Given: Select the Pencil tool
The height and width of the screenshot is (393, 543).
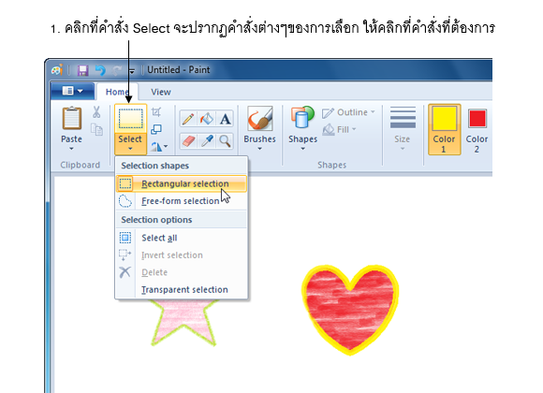Looking at the screenshot, I should (x=188, y=119).
